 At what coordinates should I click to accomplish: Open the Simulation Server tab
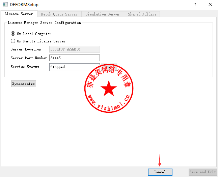pos(103,14)
